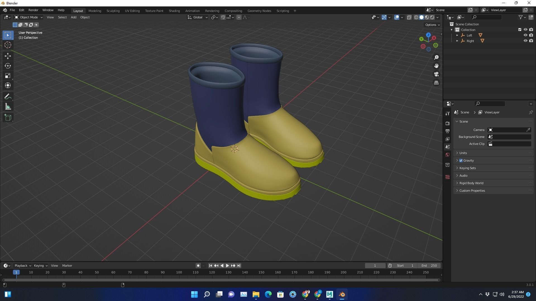Hide the Left object in viewport
The height and width of the screenshot is (301, 536).
pyautogui.click(x=525, y=35)
